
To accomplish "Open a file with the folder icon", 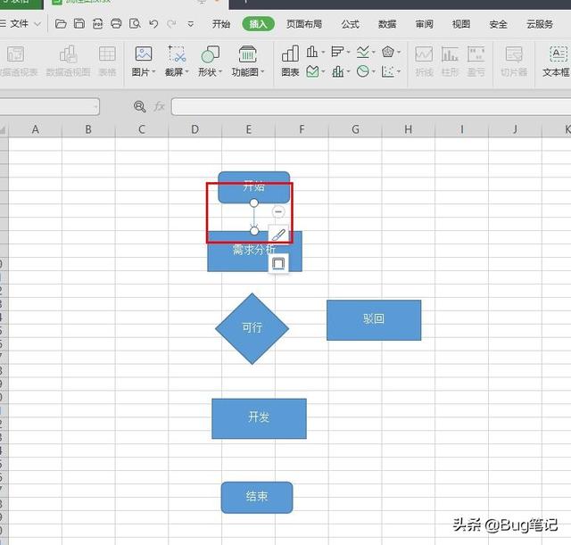I will coord(61,24).
